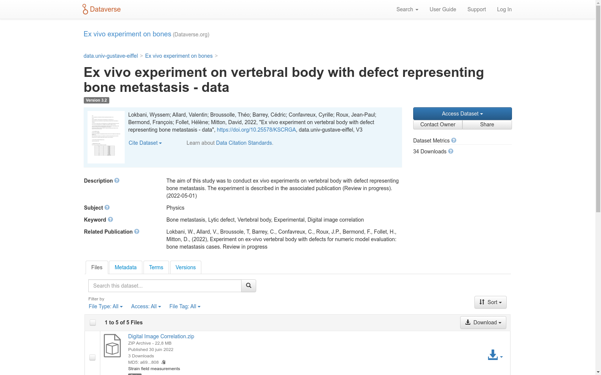Screen dimensions: 601x375
Task: Click the 'Strain field measurements' description text
Action: 154,369
